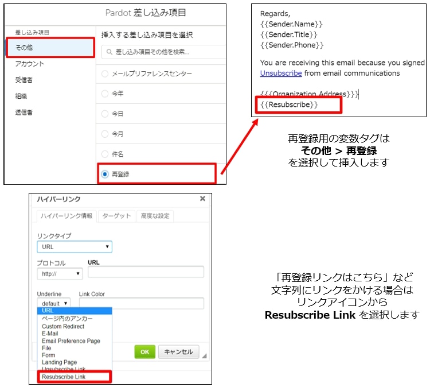430x387 pixels.
Task: Choose メールプリファレンスセンター radio option
Action: click(x=105, y=73)
